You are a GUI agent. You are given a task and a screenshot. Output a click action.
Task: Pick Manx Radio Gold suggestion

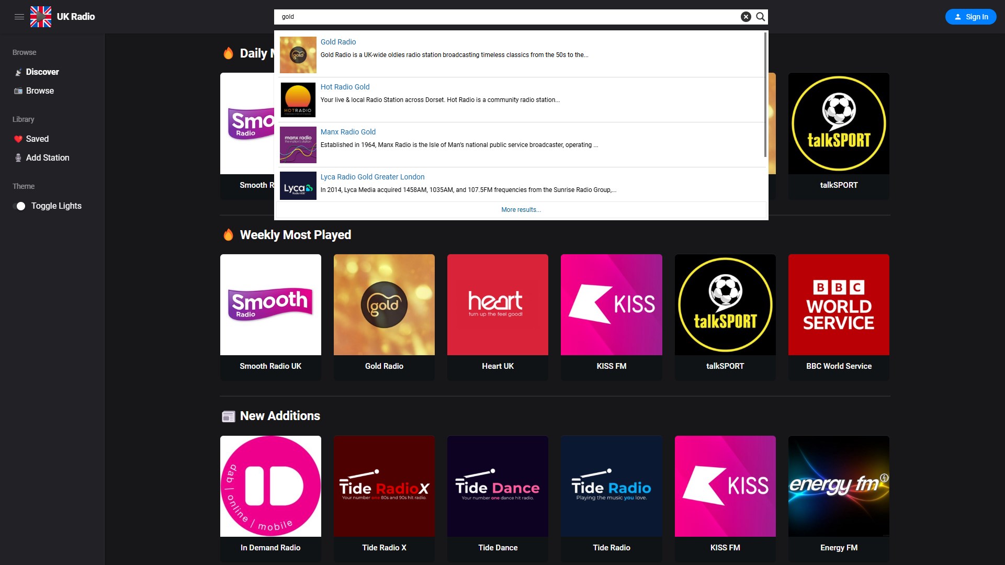pyautogui.click(x=348, y=132)
